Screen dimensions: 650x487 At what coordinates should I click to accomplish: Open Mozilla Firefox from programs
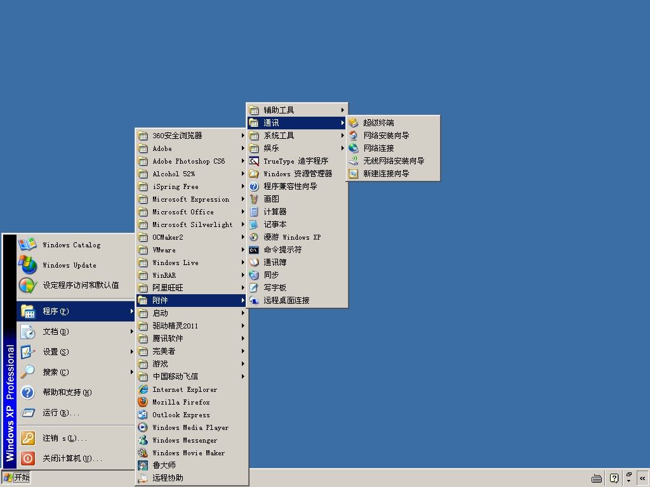192,402
